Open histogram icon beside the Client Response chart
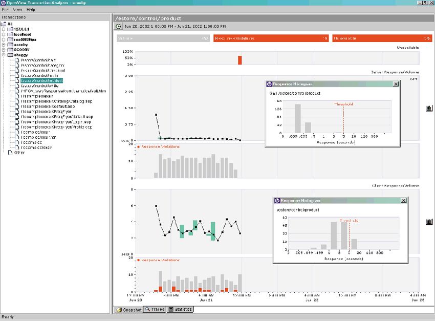Screen dimensions: 435x321 coord(429,221)
